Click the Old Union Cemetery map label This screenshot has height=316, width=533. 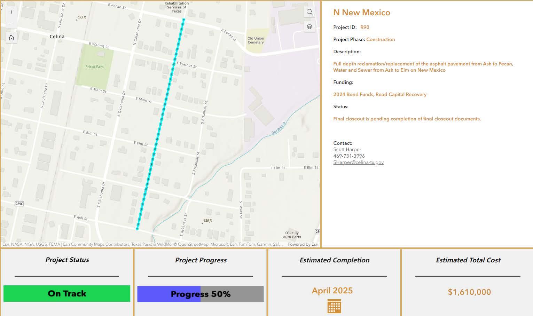256,40
